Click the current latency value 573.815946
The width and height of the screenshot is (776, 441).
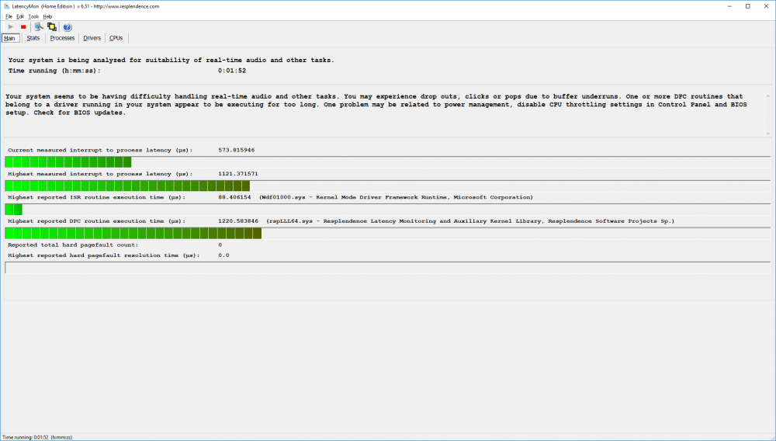point(237,150)
